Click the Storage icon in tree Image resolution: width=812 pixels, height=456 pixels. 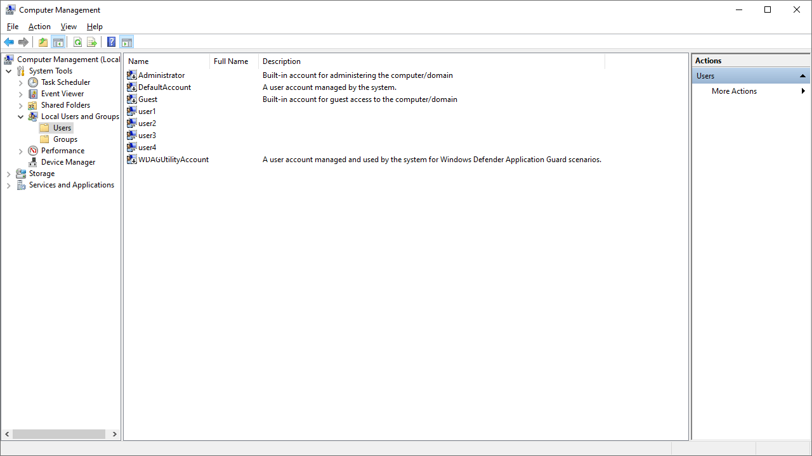pyautogui.click(x=21, y=174)
